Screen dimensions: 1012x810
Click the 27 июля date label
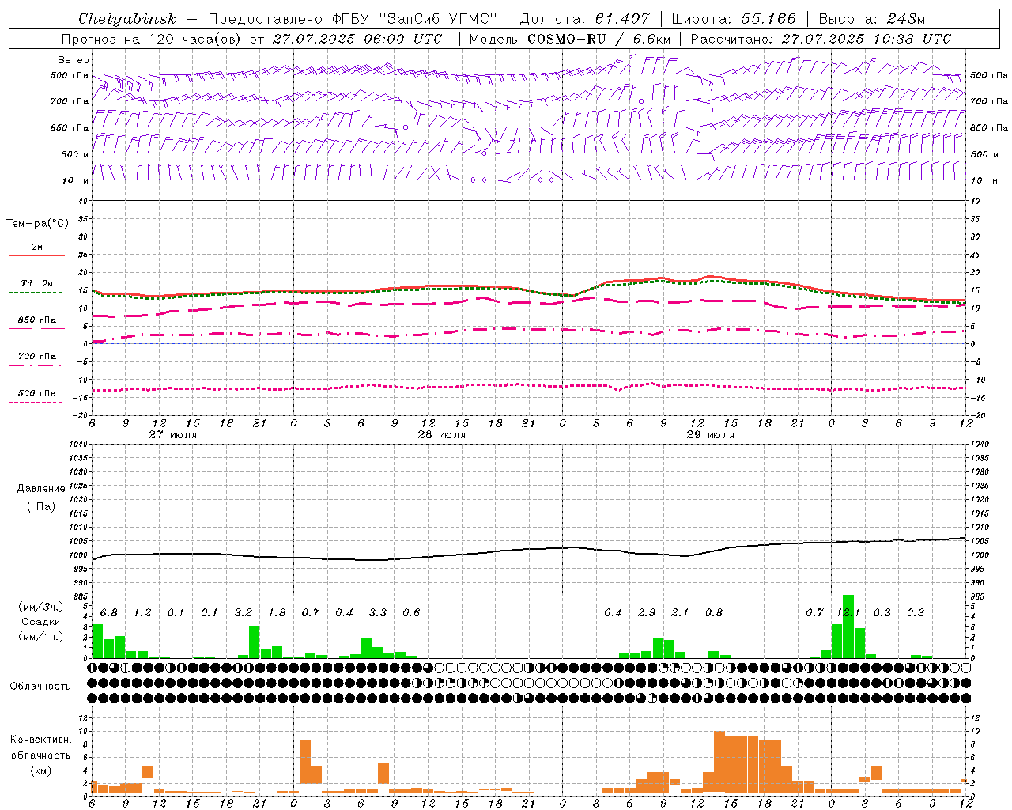pos(173,435)
